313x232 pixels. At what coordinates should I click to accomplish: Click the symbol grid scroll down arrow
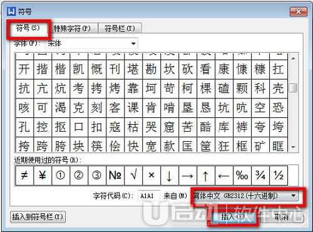293,147
